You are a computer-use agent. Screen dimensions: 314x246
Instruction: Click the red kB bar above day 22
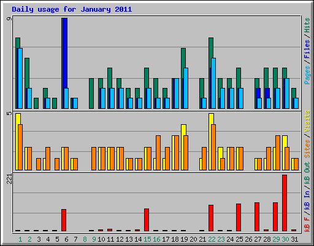(x=211, y=218)
